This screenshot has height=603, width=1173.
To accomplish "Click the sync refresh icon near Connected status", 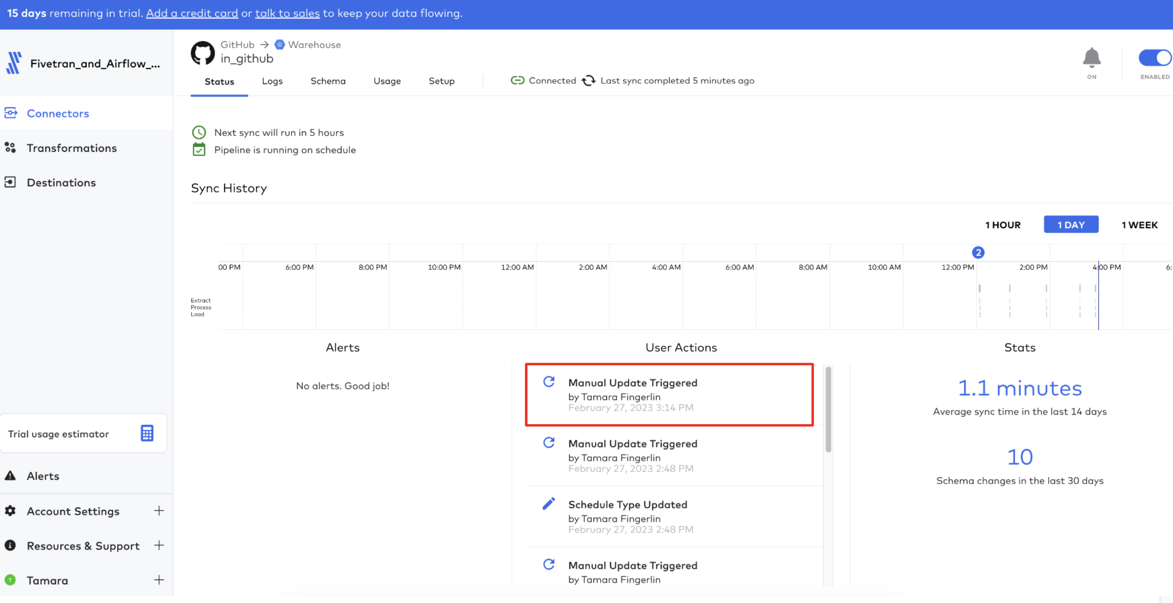I will pyautogui.click(x=589, y=80).
